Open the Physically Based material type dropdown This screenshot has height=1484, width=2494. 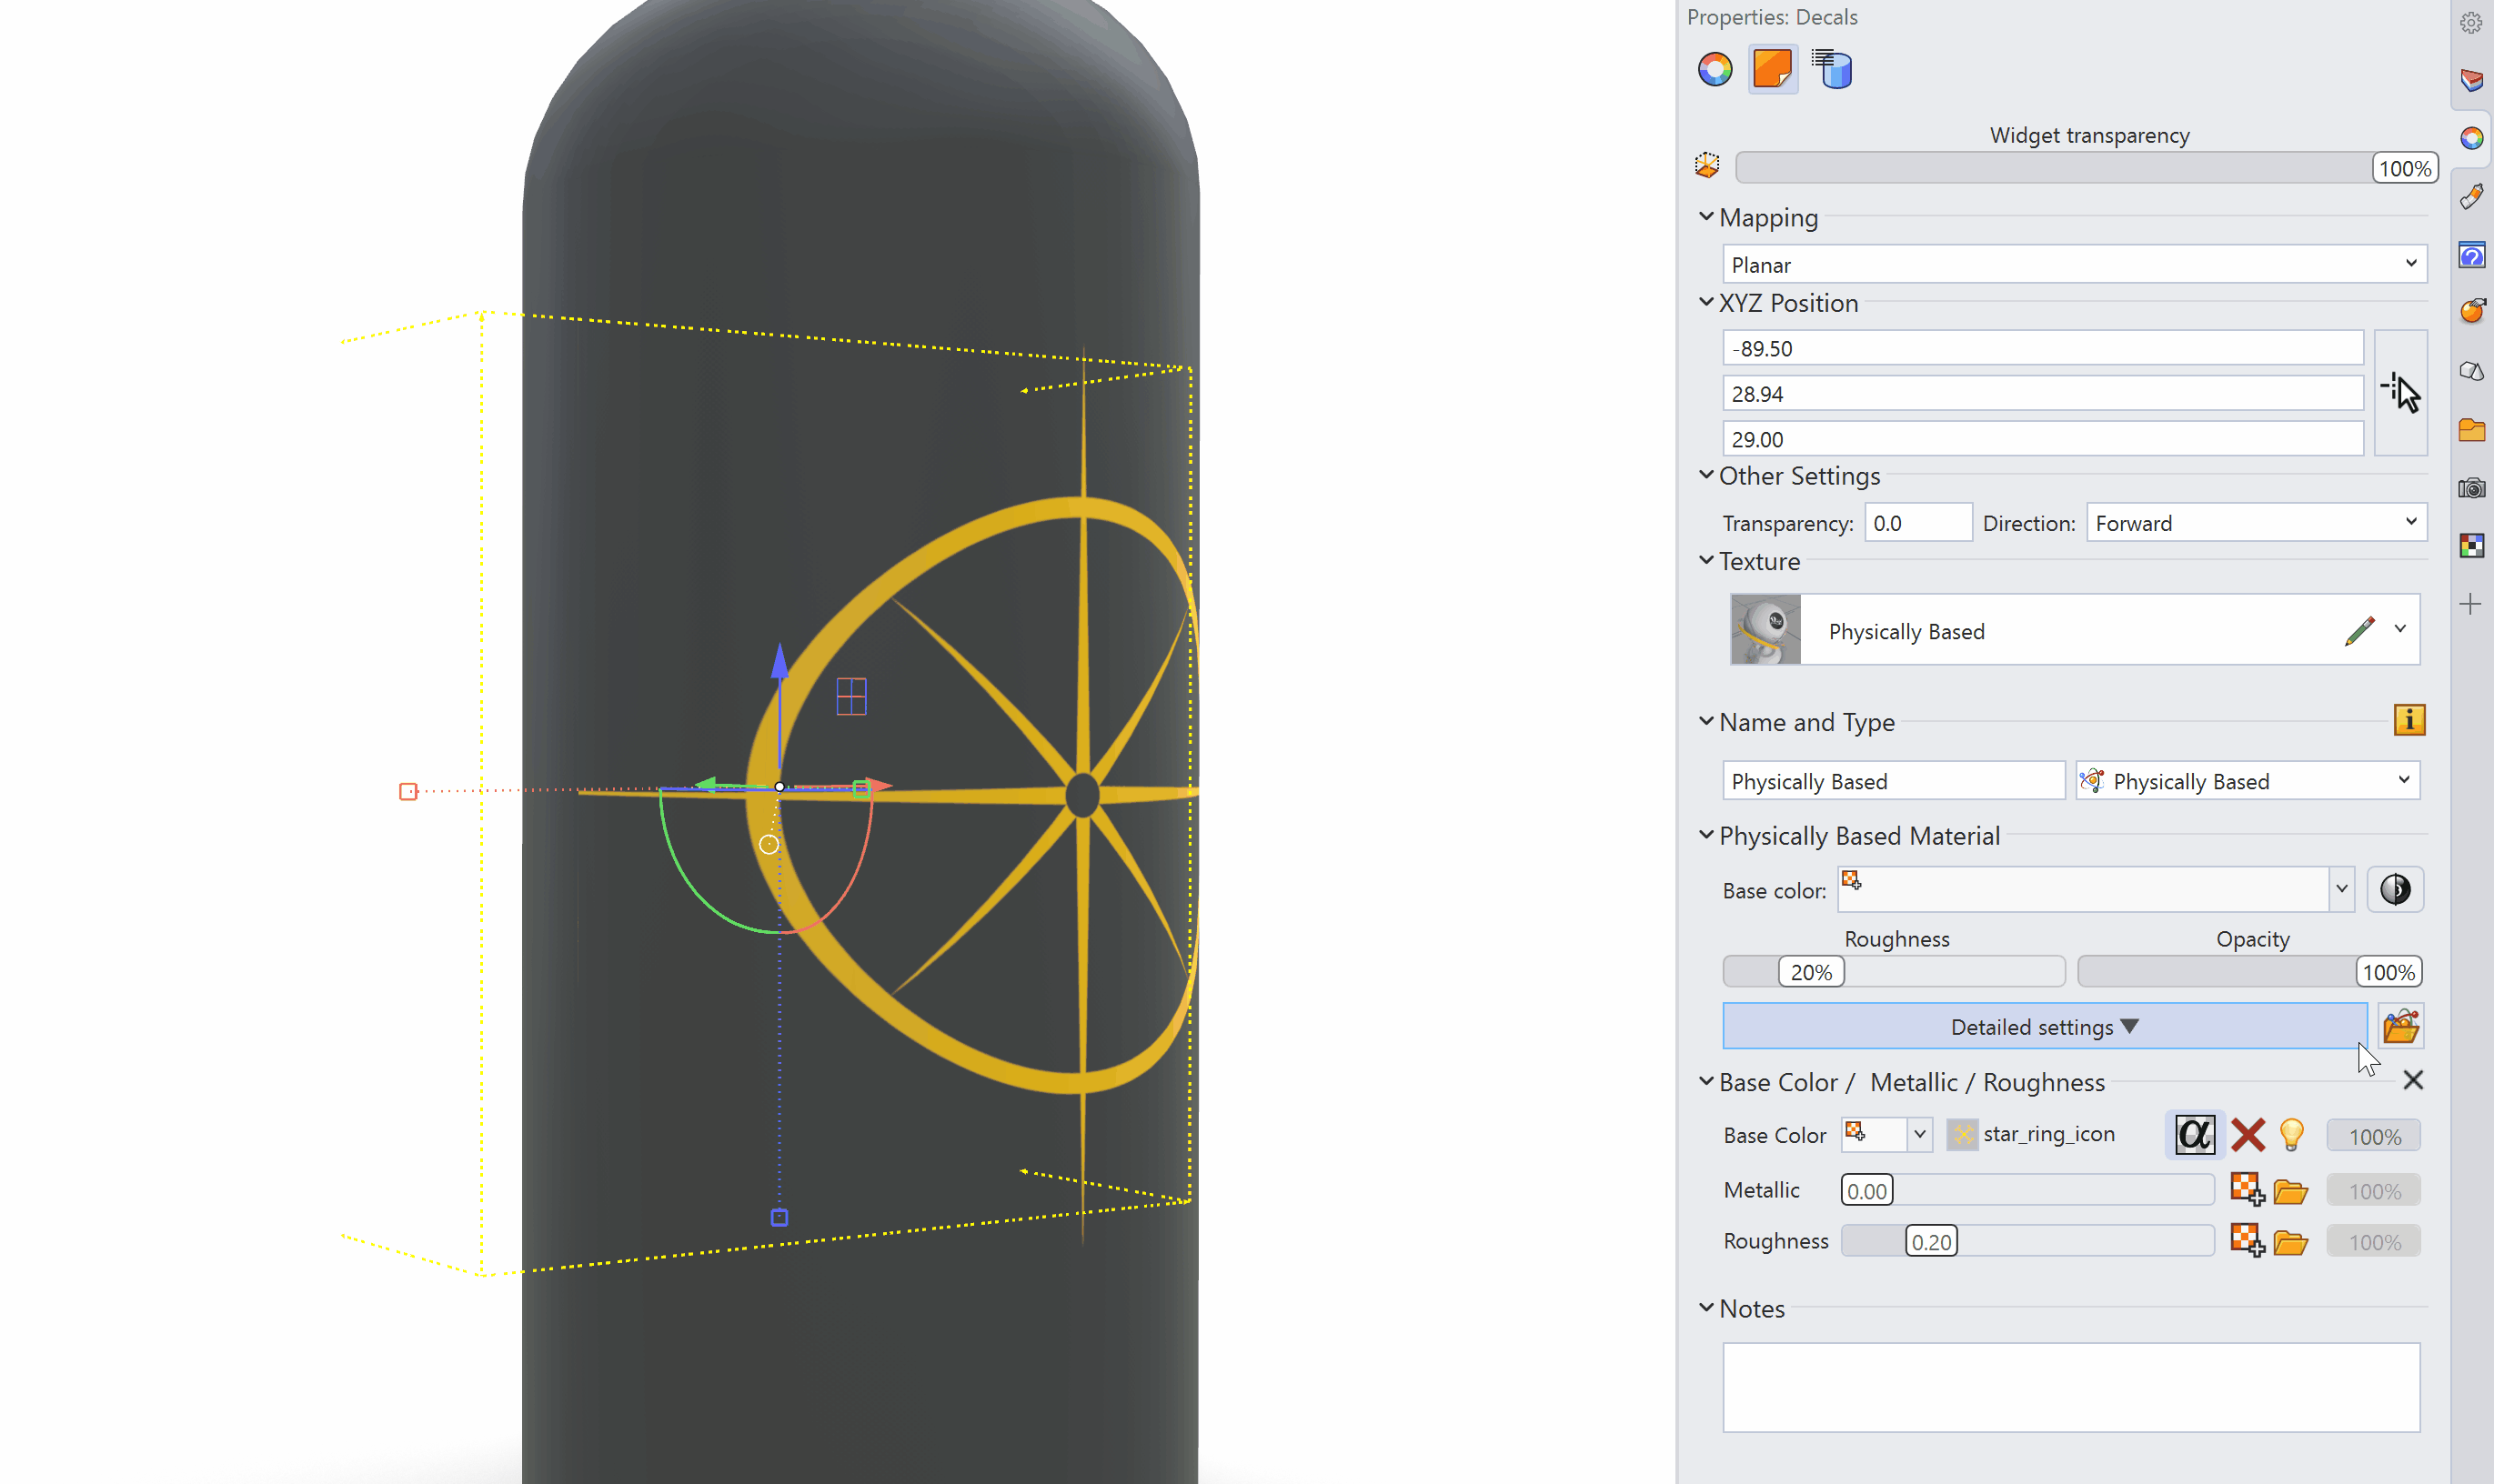[x=2247, y=780]
